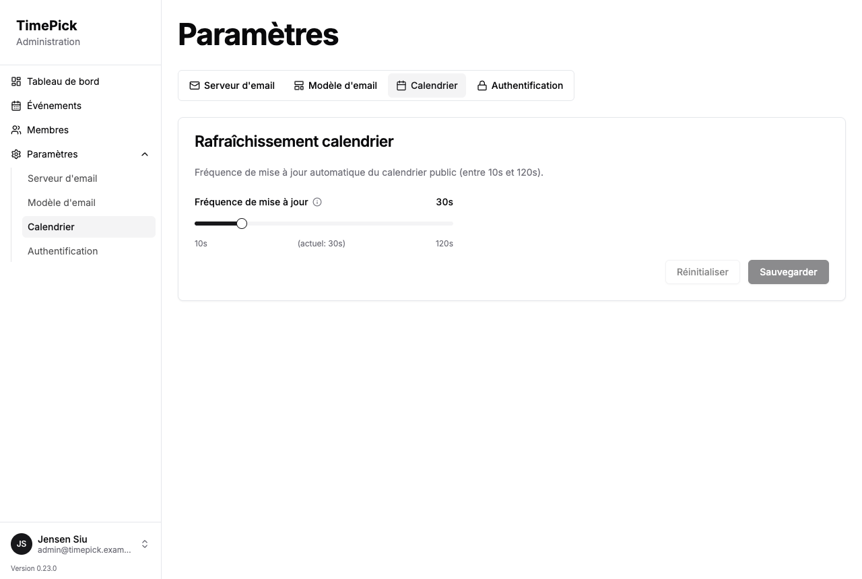Switch to the Serveur d'email tab
862x579 pixels.
232,86
